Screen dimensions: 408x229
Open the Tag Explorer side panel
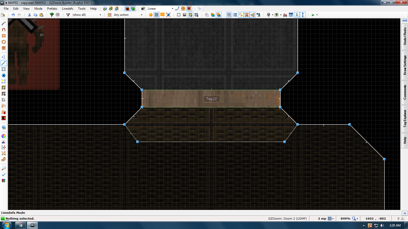click(x=405, y=119)
